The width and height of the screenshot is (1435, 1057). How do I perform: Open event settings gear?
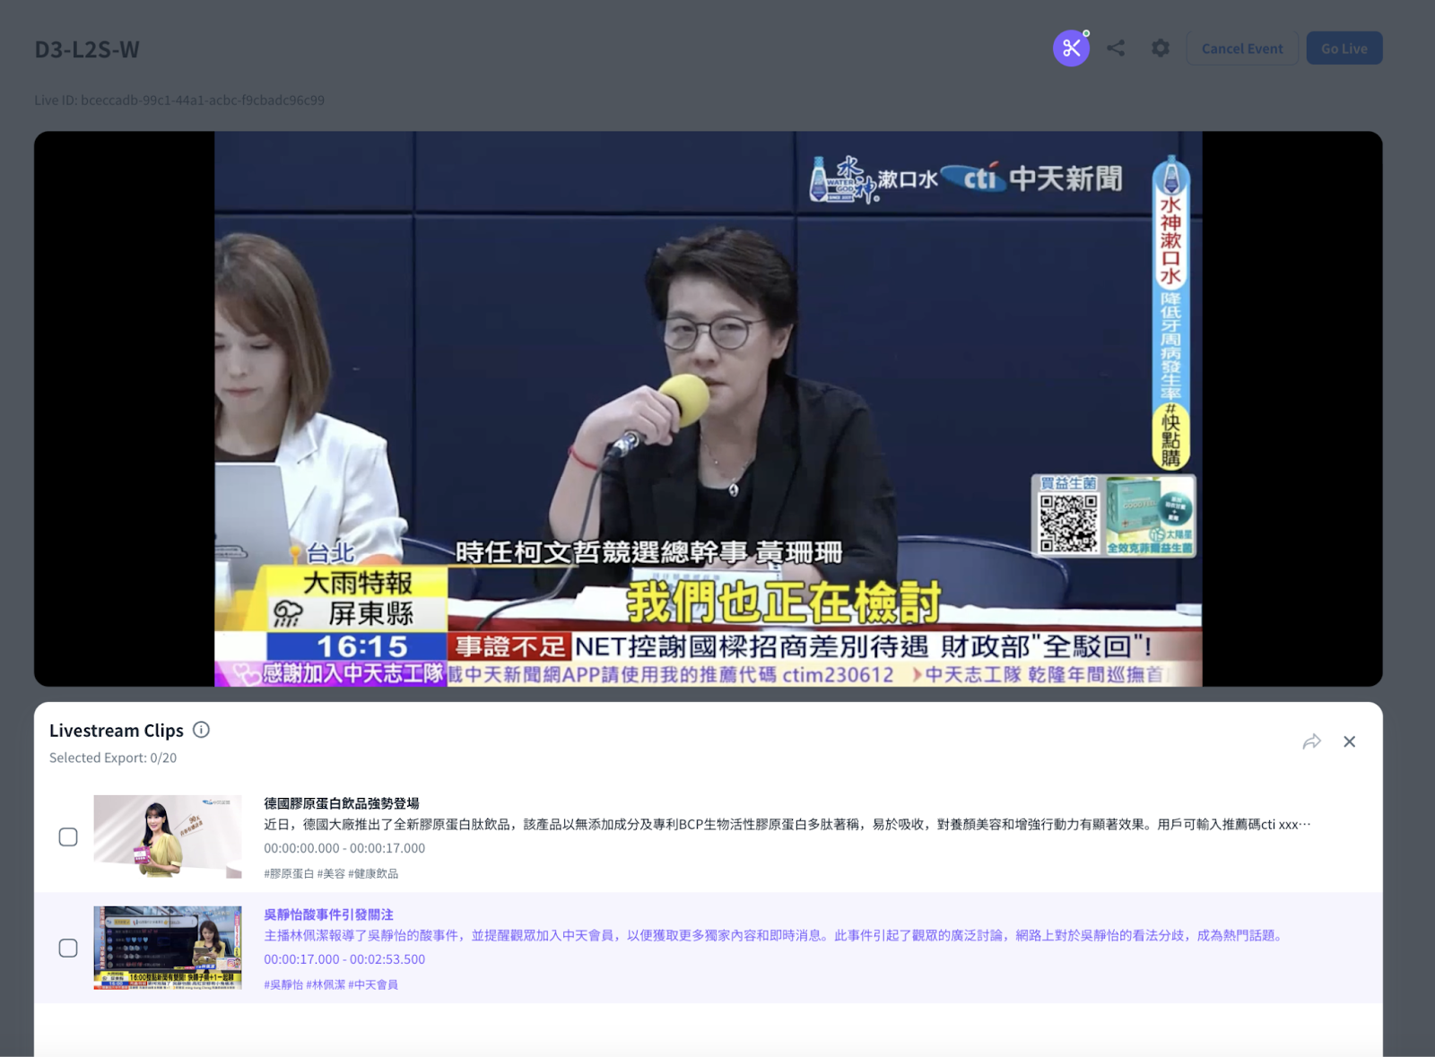pyautogui.click(x=1161, y=48)
